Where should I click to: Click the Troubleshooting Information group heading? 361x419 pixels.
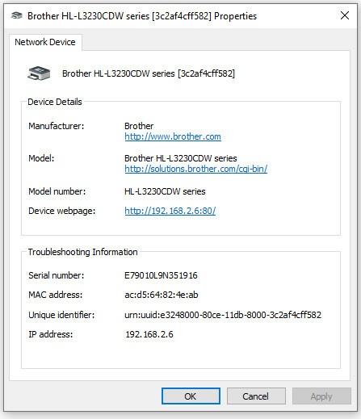point(82,252)
